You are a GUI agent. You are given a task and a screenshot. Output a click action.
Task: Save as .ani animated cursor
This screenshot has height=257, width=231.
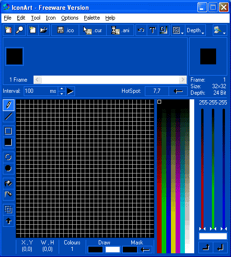coord(120,30)
